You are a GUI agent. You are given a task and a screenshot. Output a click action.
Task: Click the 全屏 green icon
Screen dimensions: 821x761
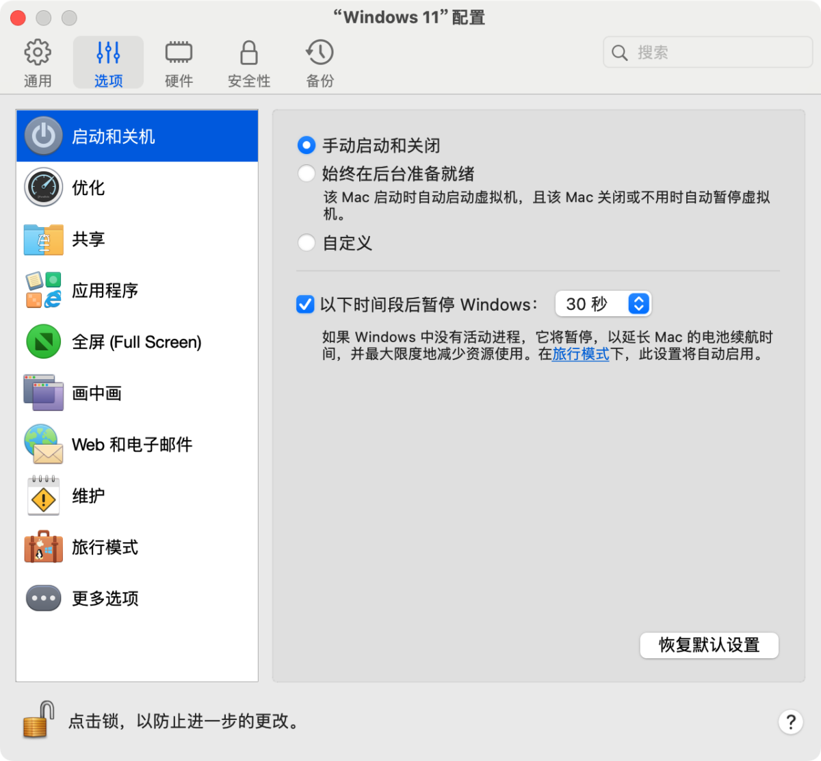(44, 341)
